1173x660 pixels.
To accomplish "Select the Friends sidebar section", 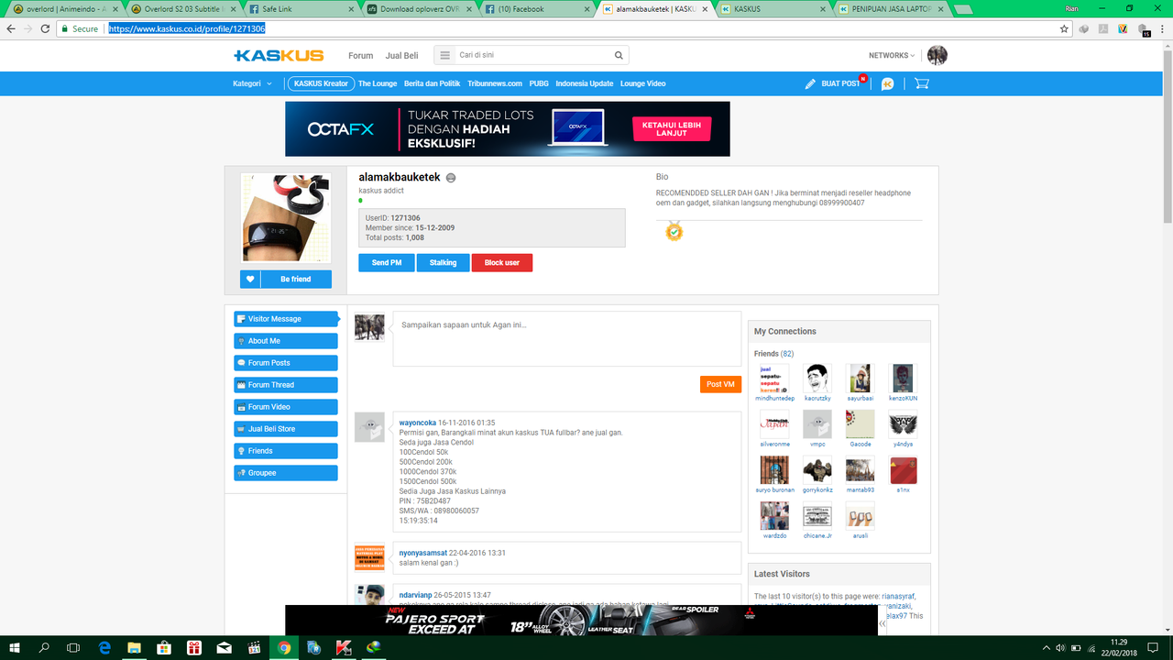I will 286,451.
